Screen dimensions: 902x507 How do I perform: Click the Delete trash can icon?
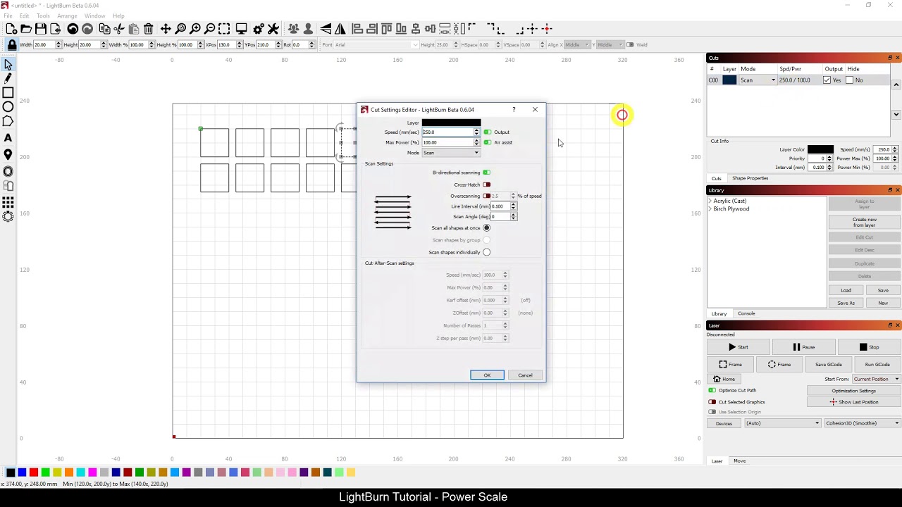(149, 29)
